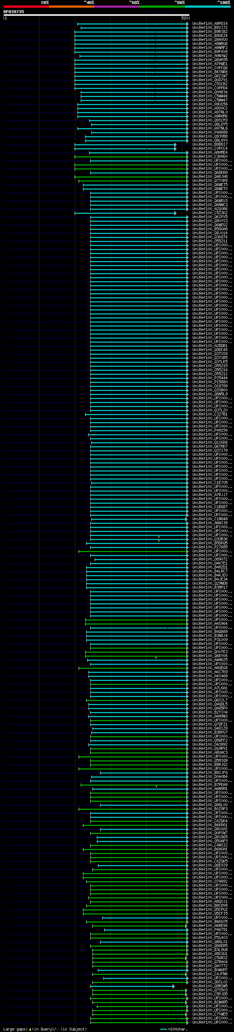Click label UniRef100_O74892
The image size is (234, 1032).
click(x=210, y=882)
